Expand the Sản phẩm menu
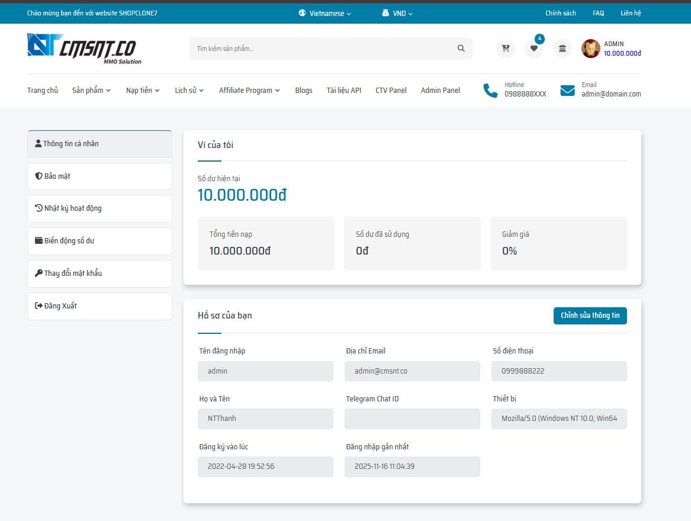The width and height of the screenshot is (691, 521). [91, 91]
